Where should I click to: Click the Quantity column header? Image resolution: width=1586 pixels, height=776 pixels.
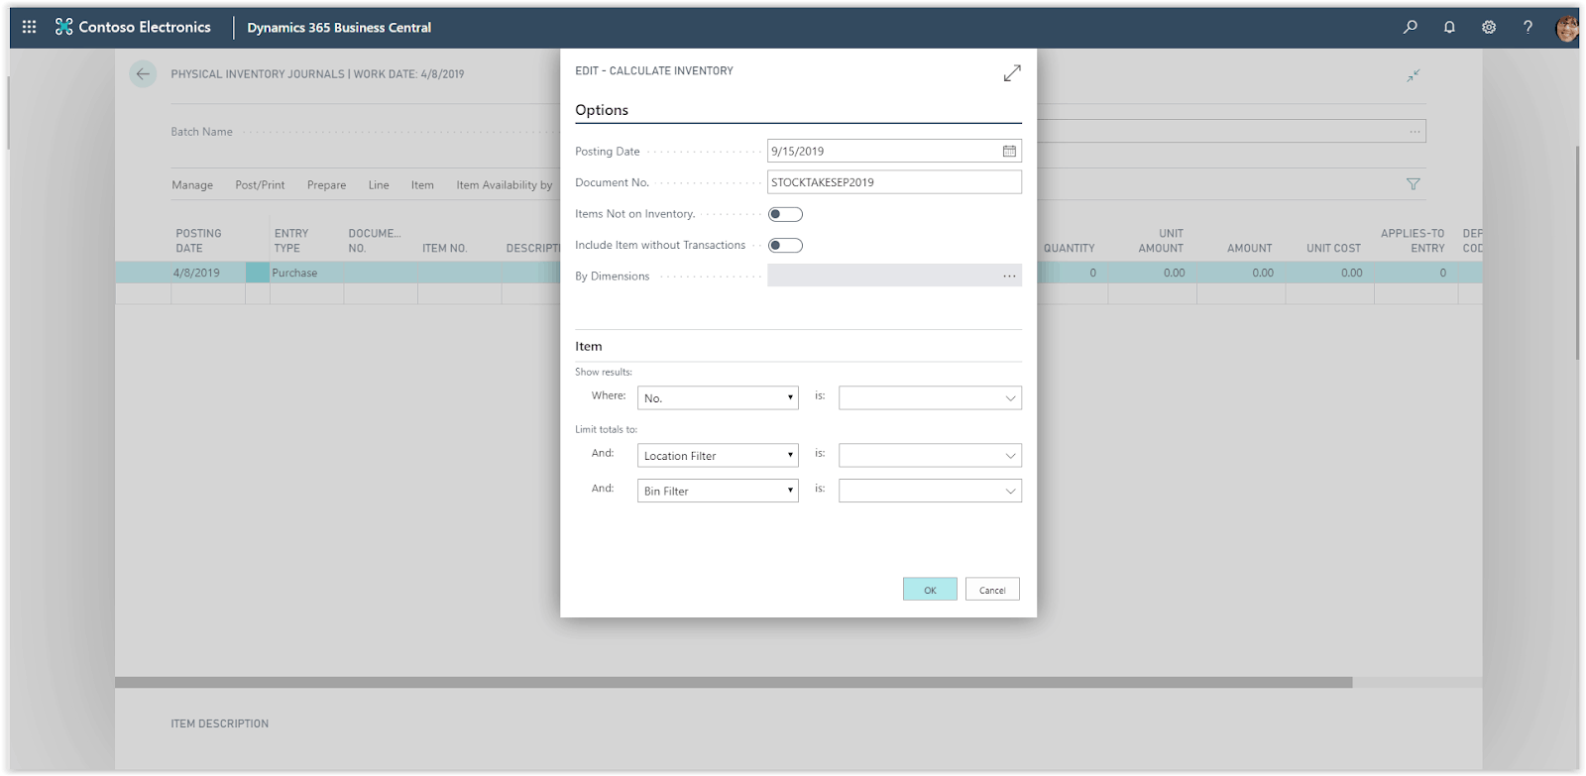coord(1069,248)
